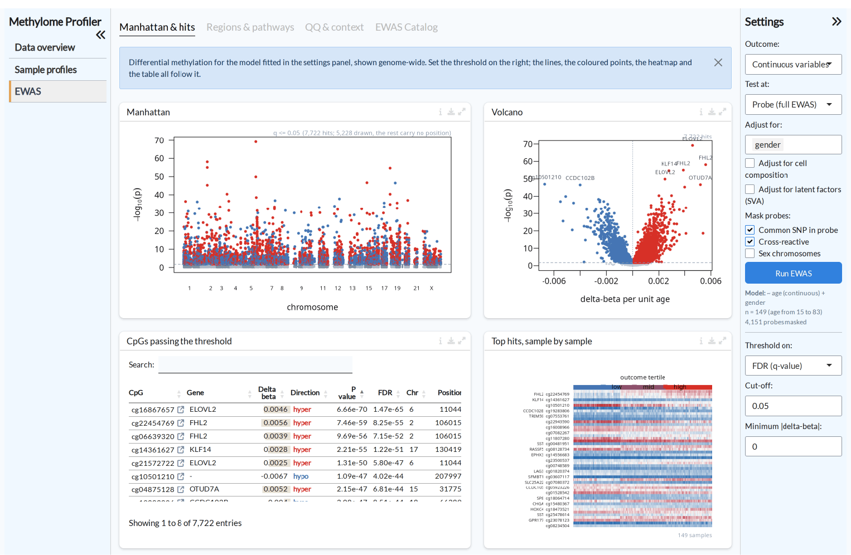The width and height of the screenshot is (851, 555).
Task: Switch to the Manhattan & hits tab
Action: tap(157, 27)
